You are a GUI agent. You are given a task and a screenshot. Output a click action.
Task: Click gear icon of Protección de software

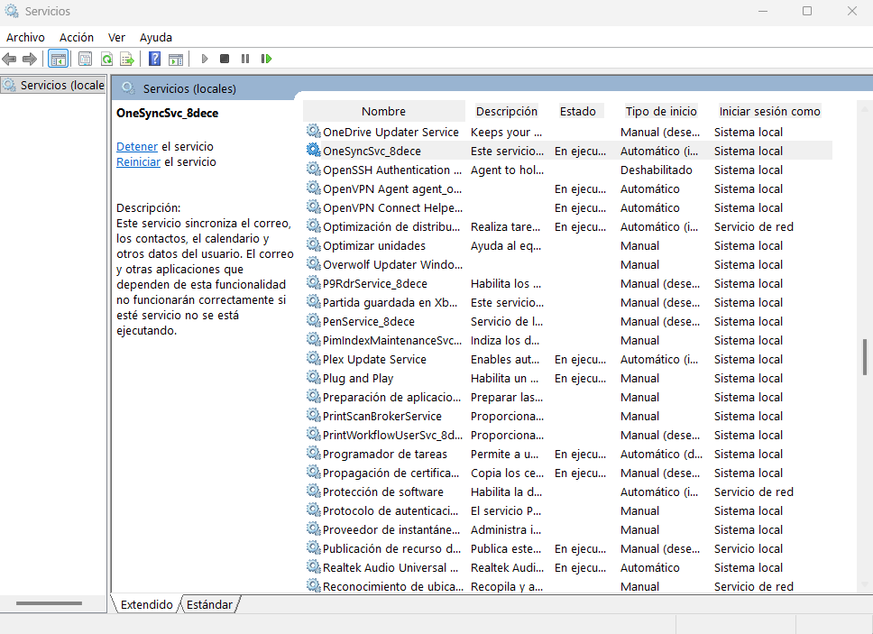tap(314, 491)
